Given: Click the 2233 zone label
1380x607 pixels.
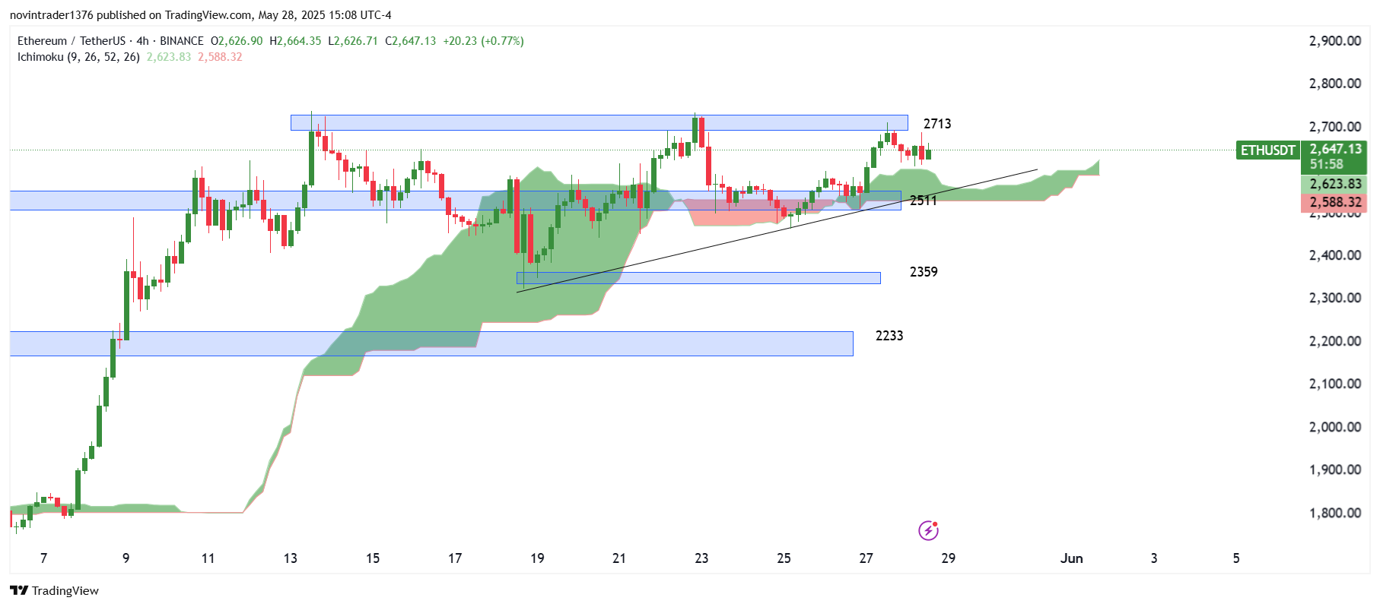Looking at the screenshot, I should (x=889, y=336).
